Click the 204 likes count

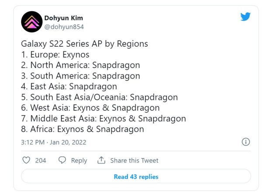click(x=41, y=160)
